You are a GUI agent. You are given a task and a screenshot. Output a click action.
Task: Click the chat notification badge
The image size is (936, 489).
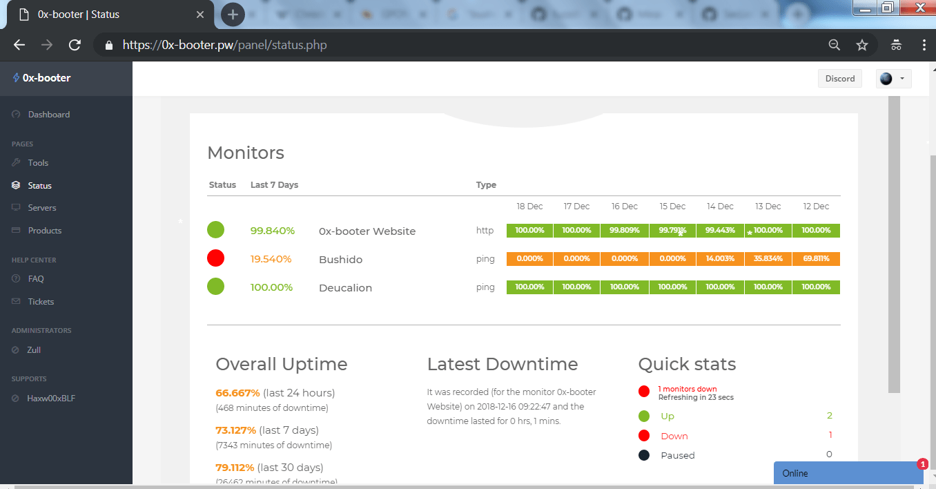click(922, 464)
